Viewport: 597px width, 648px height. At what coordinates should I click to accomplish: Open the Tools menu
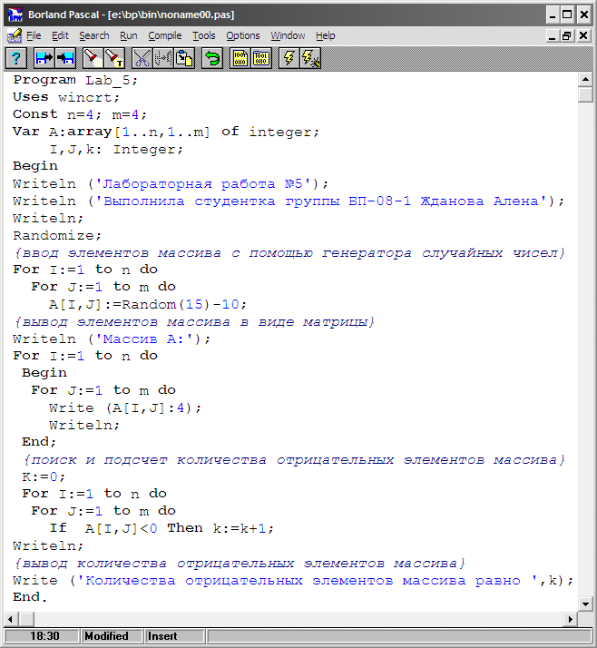[x=203, y=36]
